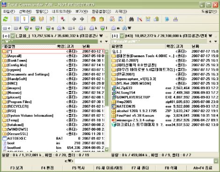Sort right panel by 날짜 column header
Image resolution: width=220 pixels, height=172 pixels.
[x=205, y=46]
